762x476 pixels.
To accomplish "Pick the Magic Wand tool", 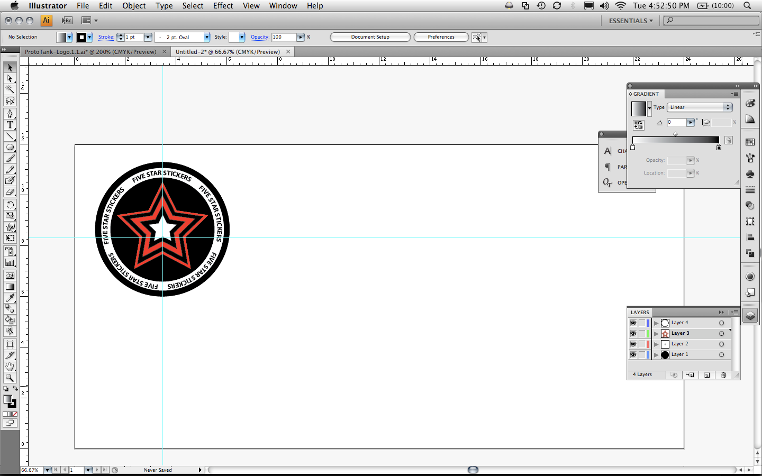I will click(x=10, y=89).
